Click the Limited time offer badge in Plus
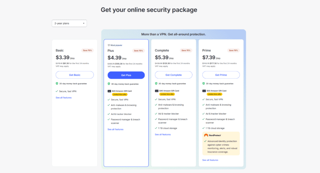 coord(120,94)
